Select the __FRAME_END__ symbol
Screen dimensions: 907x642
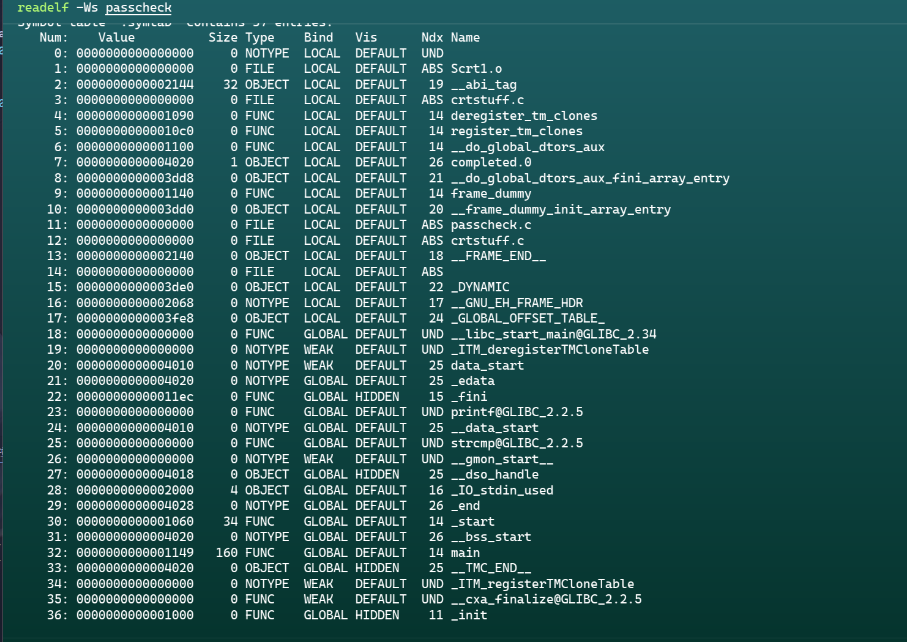point(498,256)
